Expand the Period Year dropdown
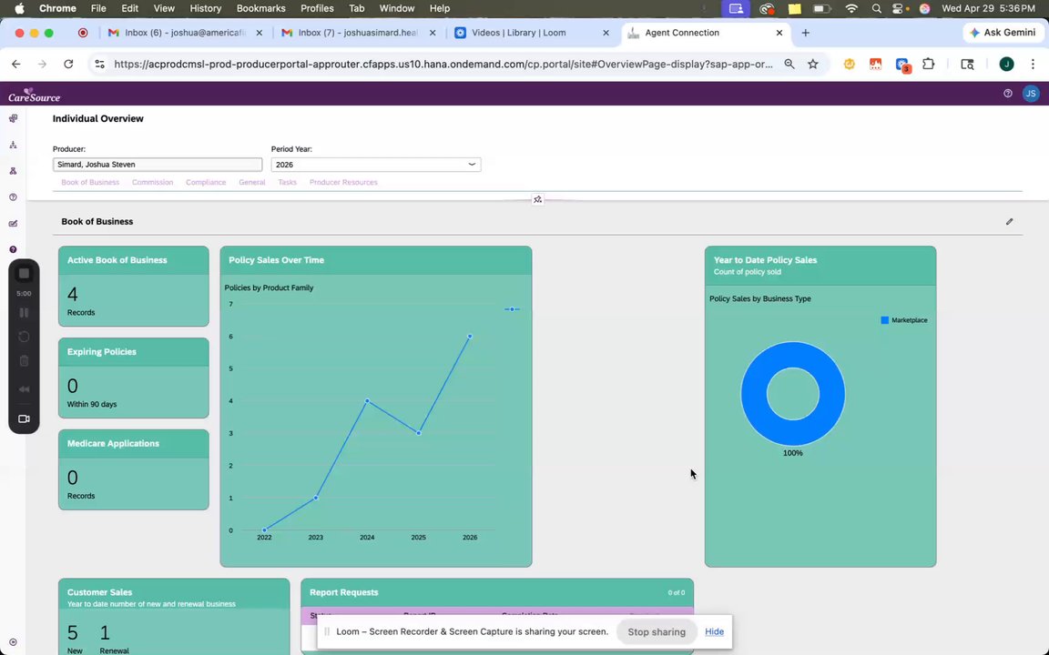The image size is (1049, 655). 472,165
